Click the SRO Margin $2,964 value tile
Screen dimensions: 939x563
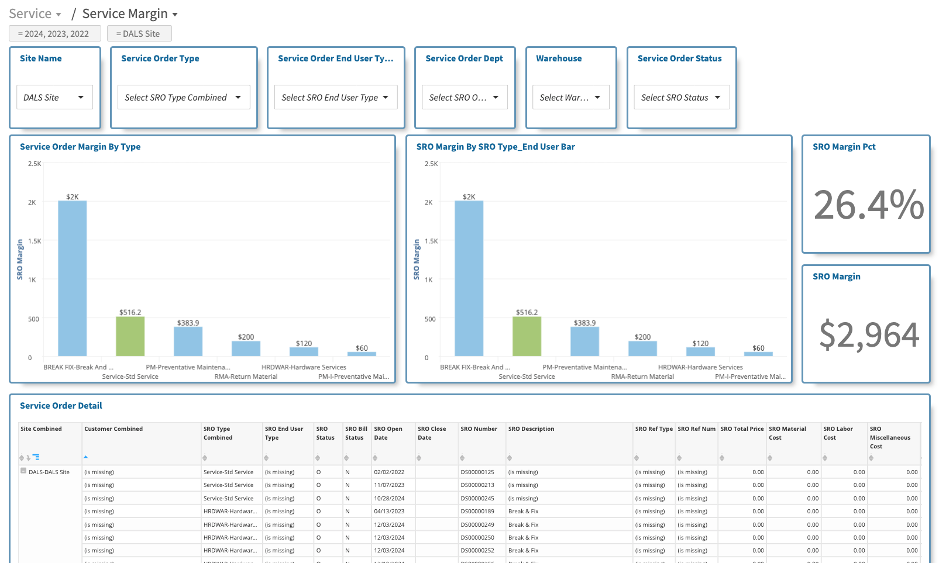click(868, 334)
